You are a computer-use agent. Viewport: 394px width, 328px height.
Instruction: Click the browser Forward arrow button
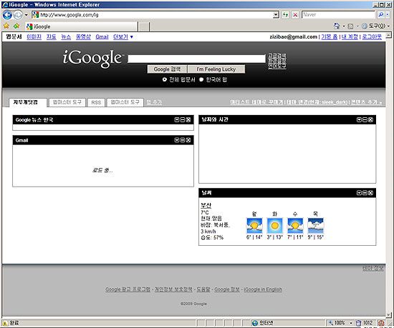18,15
